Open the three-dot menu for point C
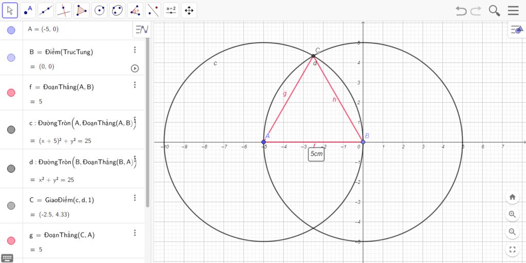The height and width of the screenshot is (263, 526). 135,198
